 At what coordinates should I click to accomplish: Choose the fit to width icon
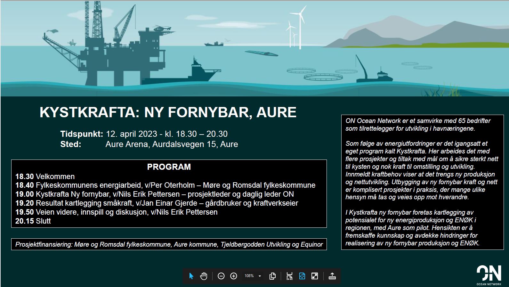(x=289, y=276)
